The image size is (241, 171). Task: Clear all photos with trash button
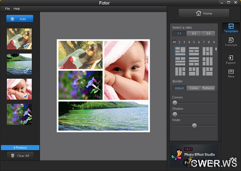[20, 155]
